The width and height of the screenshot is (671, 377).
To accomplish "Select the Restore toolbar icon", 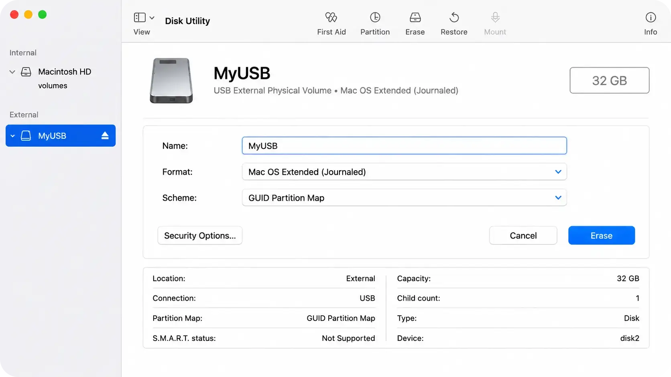I will (x=454, y=17).
